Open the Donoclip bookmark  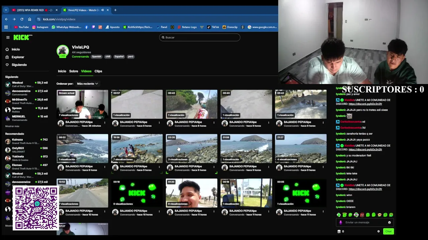pos(230,27)
